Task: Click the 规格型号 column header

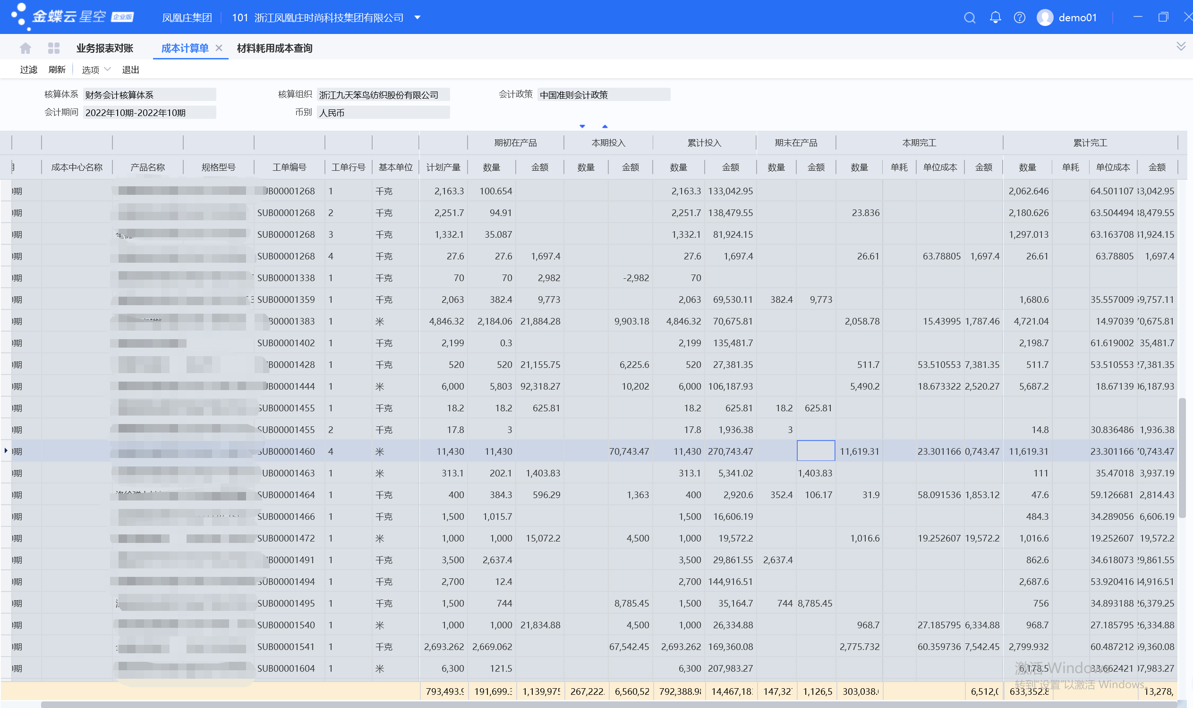Action: tap(218, 167)
